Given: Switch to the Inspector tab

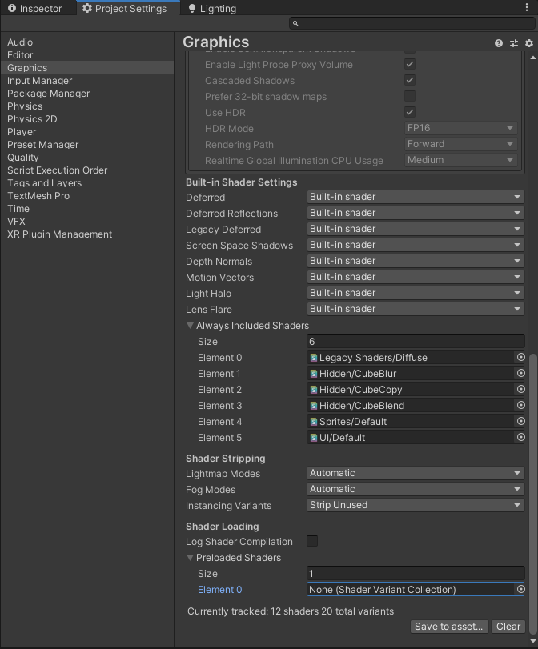Looking at the screenshot, I should coord(35,8).
